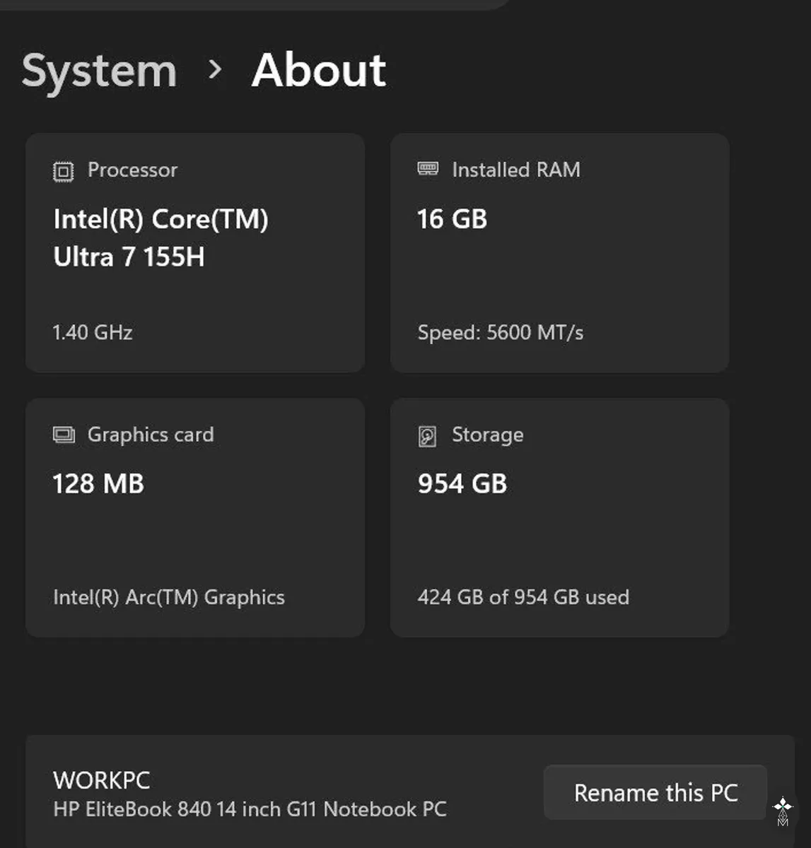
Task: Click the breadcrumb chevron after System
Action: (x=215, y=69)
